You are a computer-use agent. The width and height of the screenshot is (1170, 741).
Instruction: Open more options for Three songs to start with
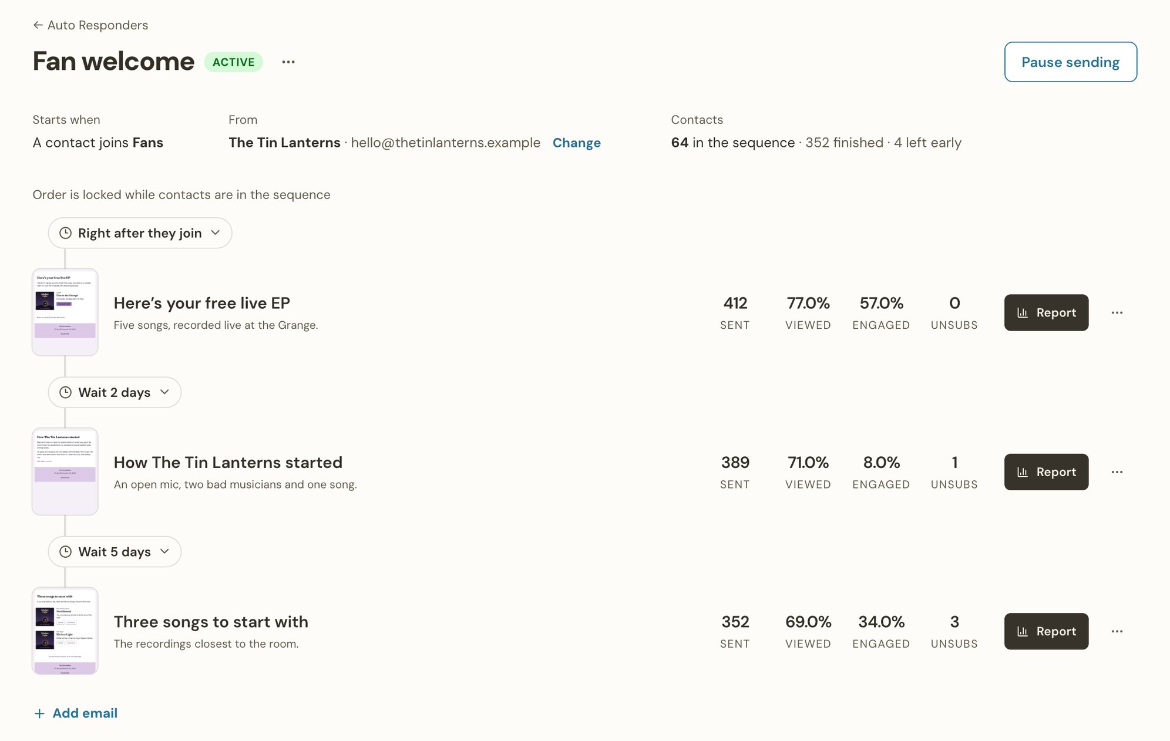tap(1117, 631)
